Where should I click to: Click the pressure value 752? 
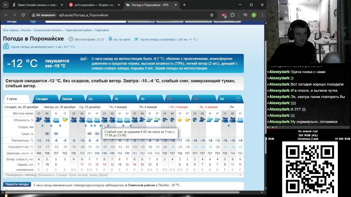click(142, 153)
